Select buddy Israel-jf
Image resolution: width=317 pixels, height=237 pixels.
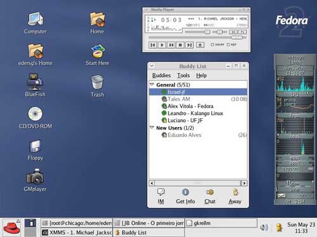pyautogui.click(x=198, y=92)
